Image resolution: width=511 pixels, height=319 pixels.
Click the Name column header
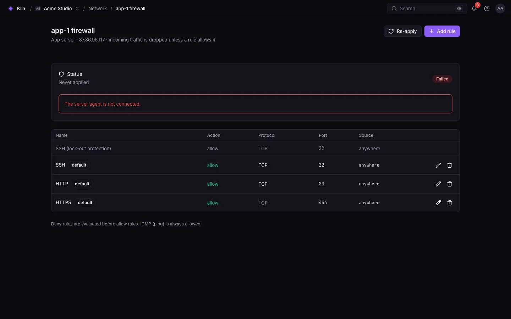coord(62,135)
